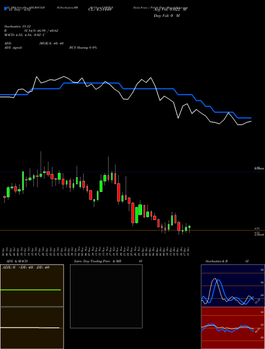Click the 'Intra Day Trading Price & MR' title

[x=98, y=261]
